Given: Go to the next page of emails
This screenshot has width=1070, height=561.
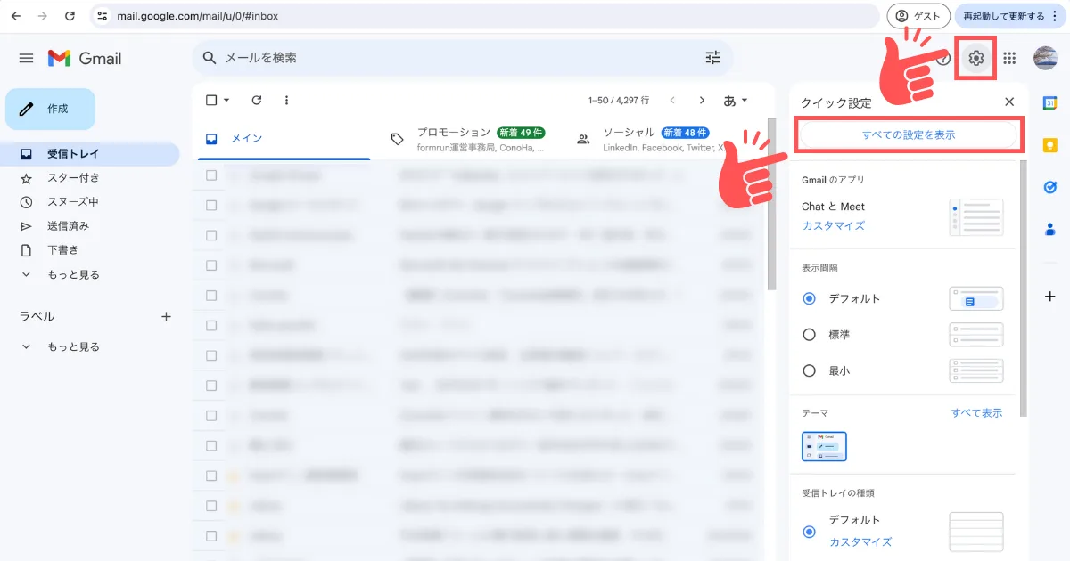Looking at the screenshot, I should pyautogui.click(x=702, y=101).
